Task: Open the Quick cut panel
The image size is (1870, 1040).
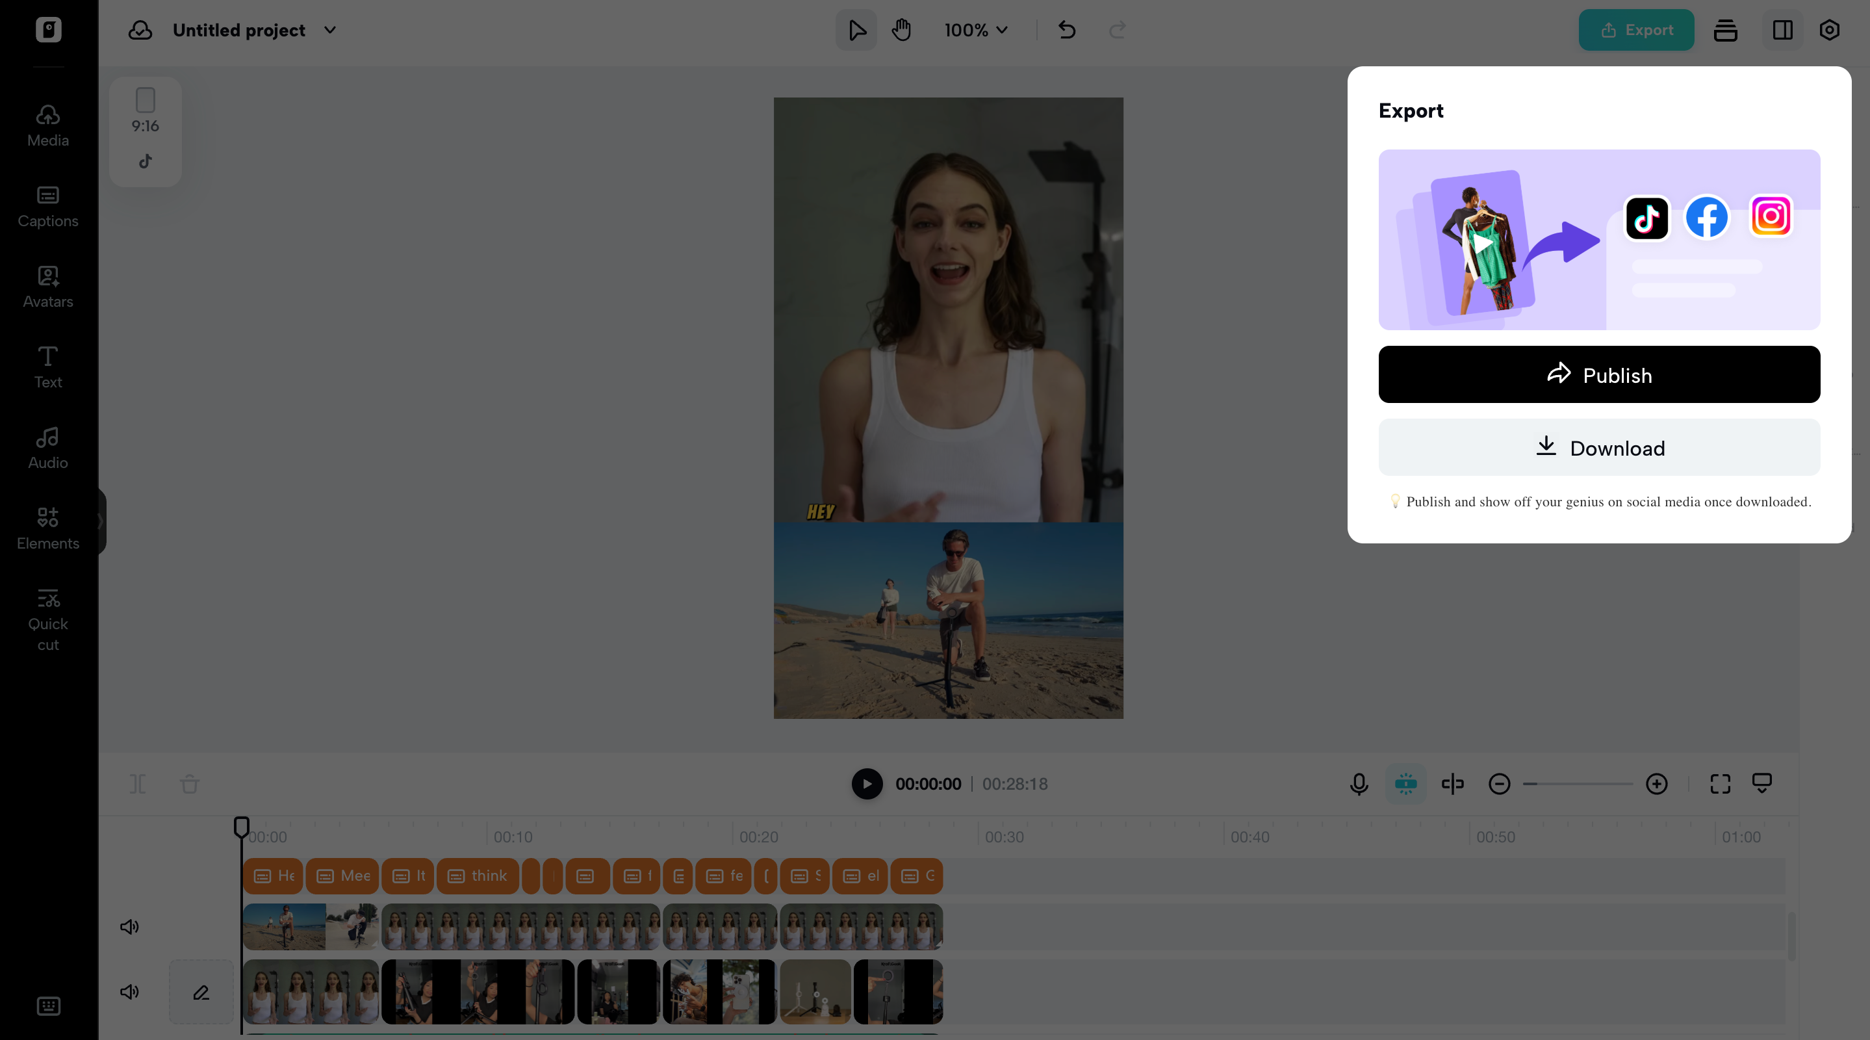Action: (48, 619)
